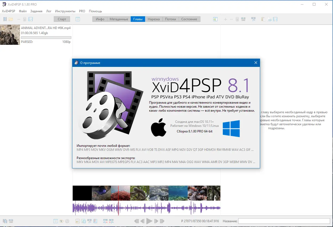The height and width of the screenshot is (227, 333).
Task: Click the remove task minus icon, left toolbar
Action: click(19, 19)
